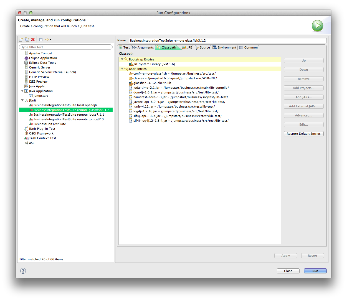This screenshot has width=347, height=300.
Task: Click Restore Default Entries button
Action: [303, 134]
